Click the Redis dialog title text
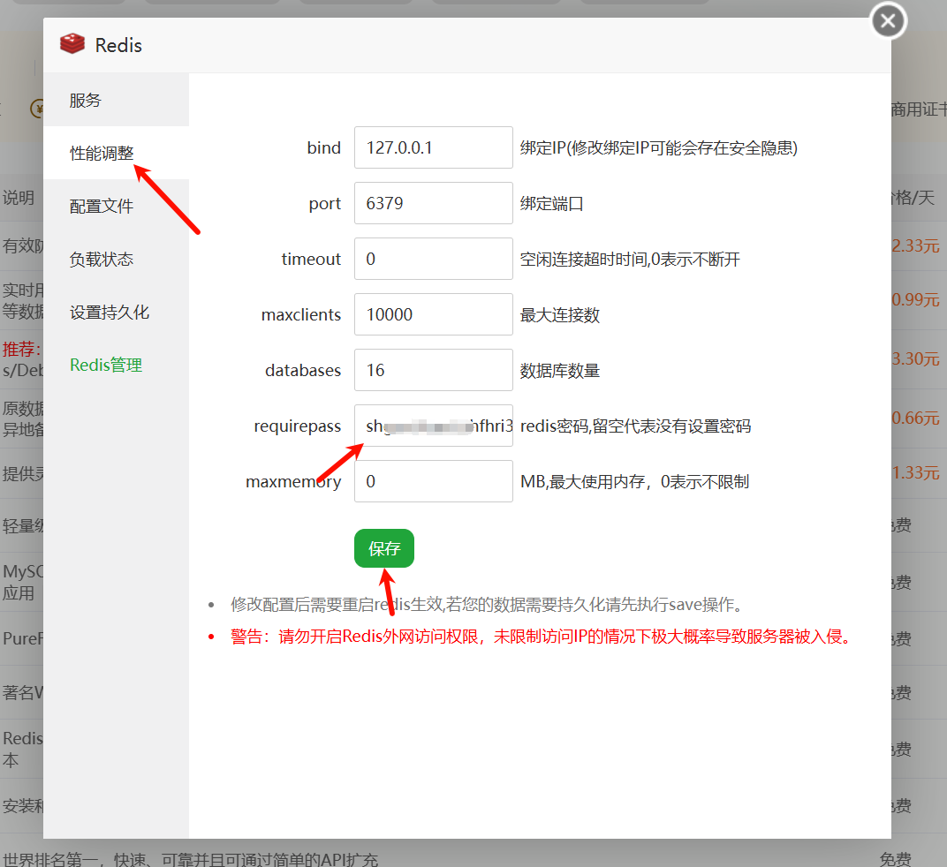947x867 pixels. pyautogui.click(x=118, y=45)
